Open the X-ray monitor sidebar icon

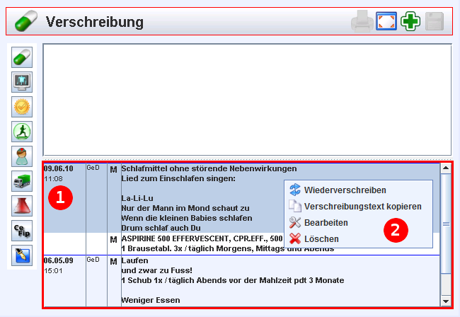[23, 82]
